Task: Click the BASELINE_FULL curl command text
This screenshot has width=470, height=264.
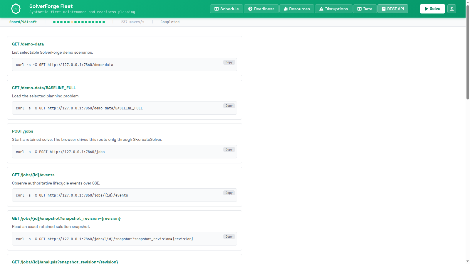Action: click(x=79, y=108)
